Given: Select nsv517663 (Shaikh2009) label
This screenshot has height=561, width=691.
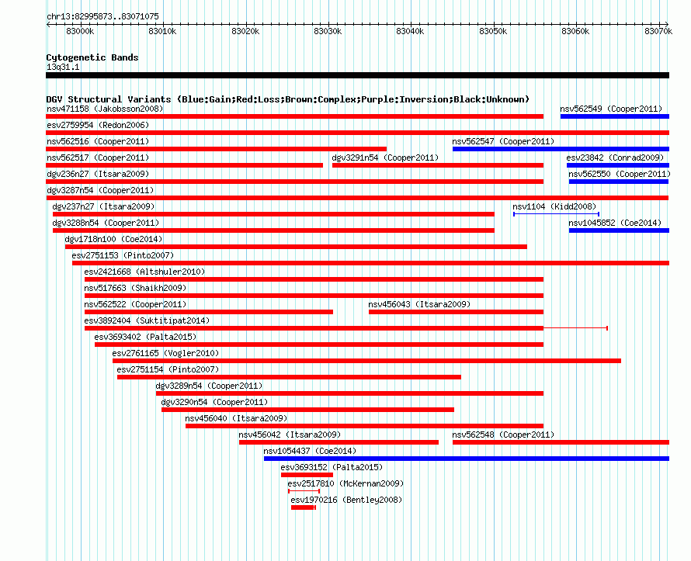Looking at the screenshot, I should (135, 288).
